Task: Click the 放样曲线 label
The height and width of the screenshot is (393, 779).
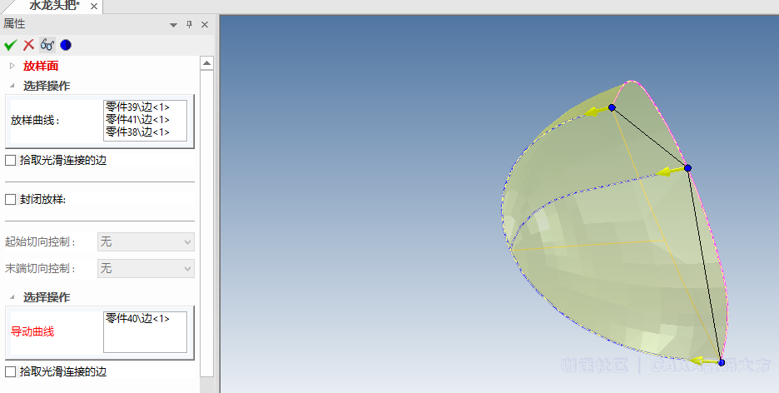Action: click(x=35, y=120)
